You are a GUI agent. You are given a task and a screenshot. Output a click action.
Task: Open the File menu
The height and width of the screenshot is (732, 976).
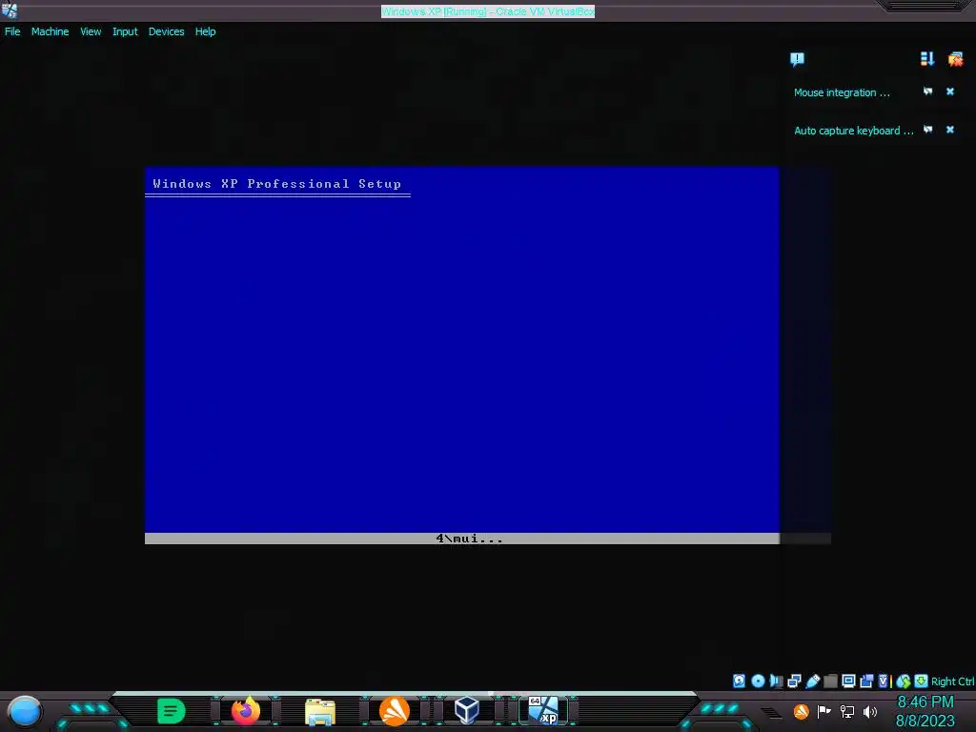(12, 31)
